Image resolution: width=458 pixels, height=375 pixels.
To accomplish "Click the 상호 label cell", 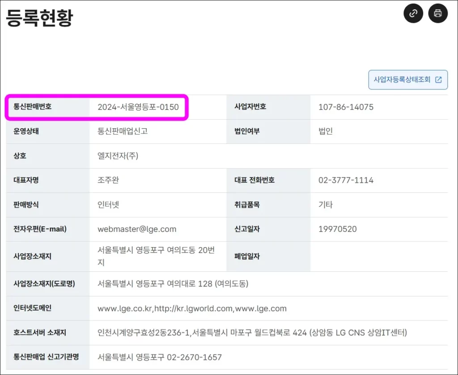I will (x=47, y=156).
